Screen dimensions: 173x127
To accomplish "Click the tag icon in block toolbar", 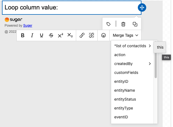I will (109, 24).
